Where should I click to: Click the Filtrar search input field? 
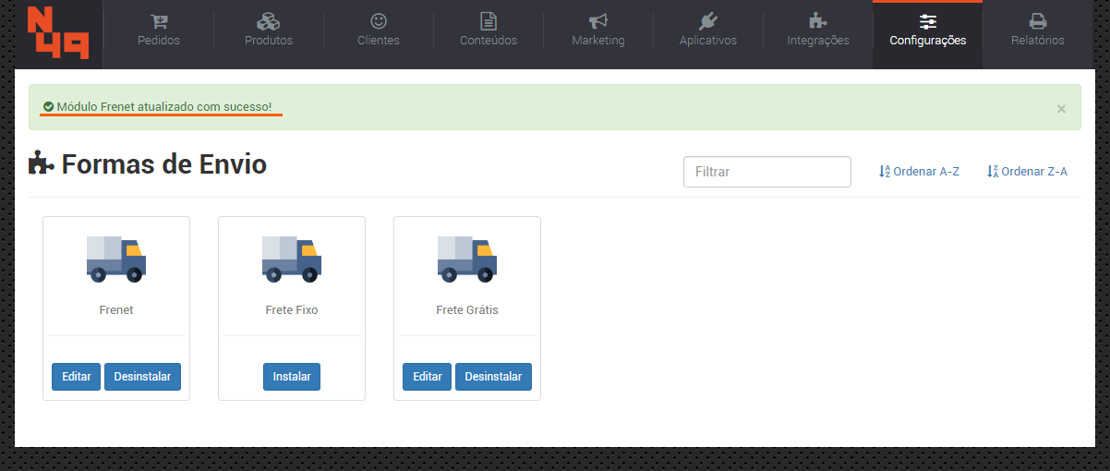click(766, 172)
